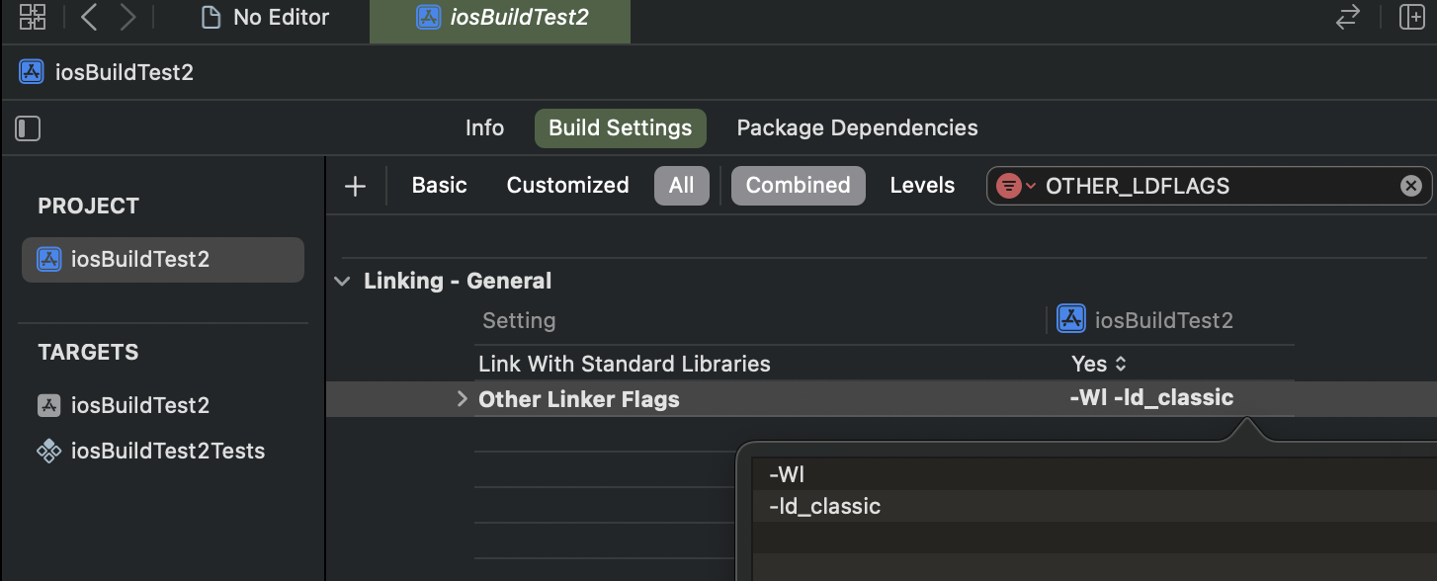Click the iosBuildTest2 column header icon
Image resolution: width=1437 pixels, height=581 pixels.
coord(1071,319)
